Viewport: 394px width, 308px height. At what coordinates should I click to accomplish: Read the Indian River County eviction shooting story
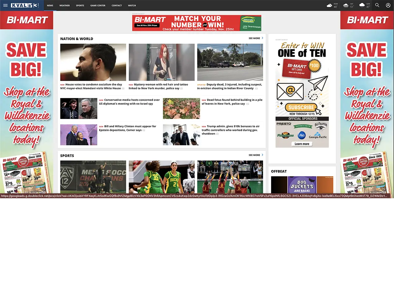230,87
